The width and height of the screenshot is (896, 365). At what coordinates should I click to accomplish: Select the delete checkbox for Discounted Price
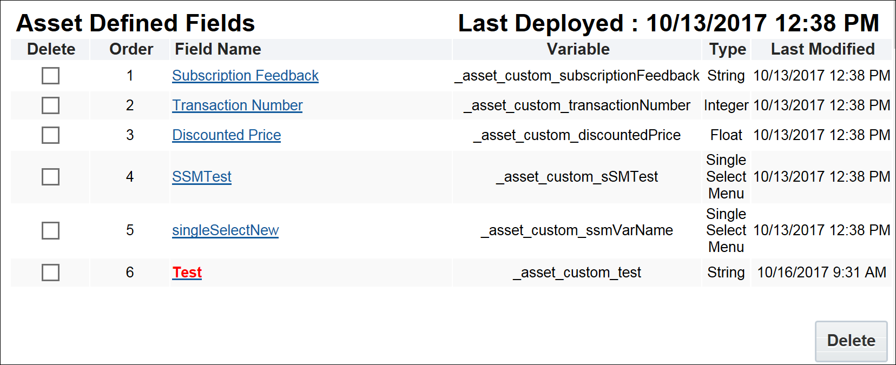point(50,135)
